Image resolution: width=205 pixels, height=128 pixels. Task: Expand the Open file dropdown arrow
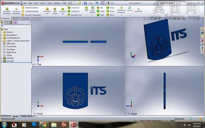click(x=82, y=3)
